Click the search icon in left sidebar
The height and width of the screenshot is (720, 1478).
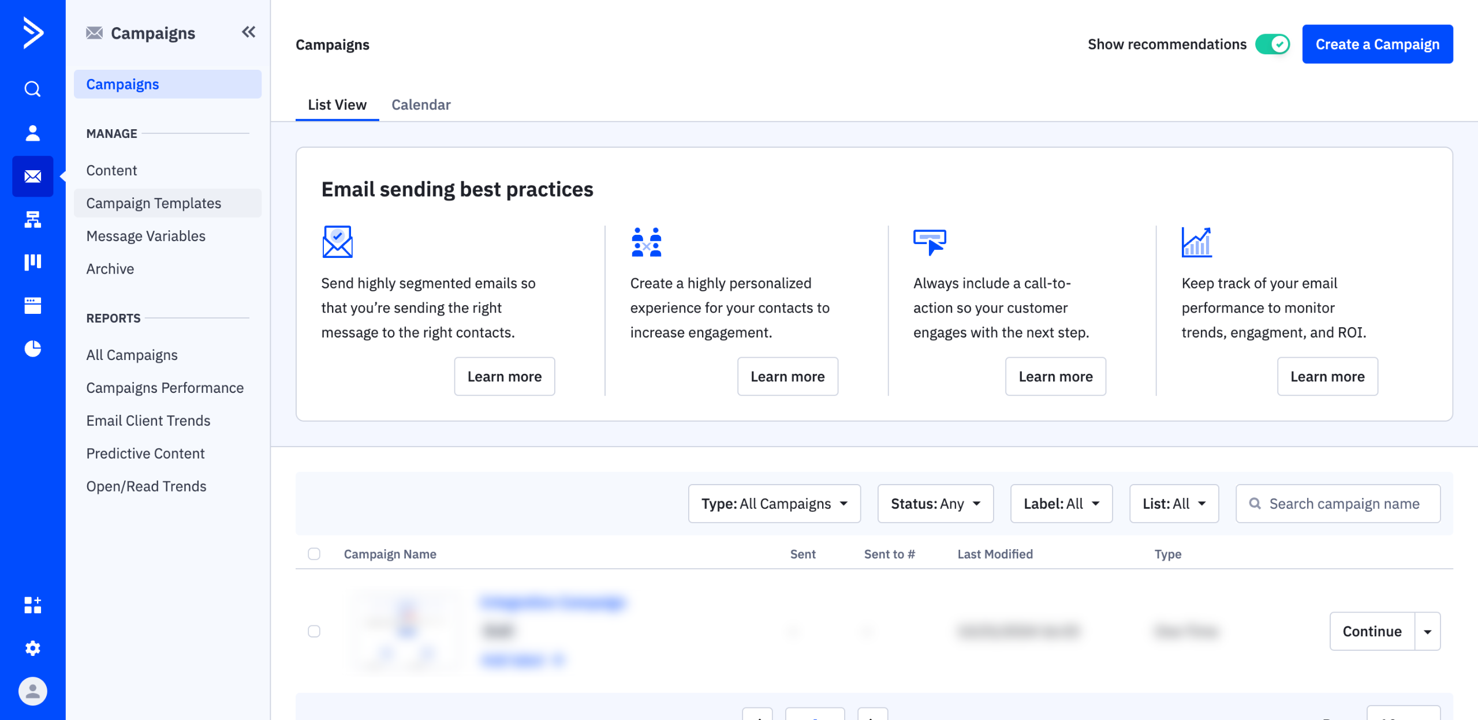32,89
